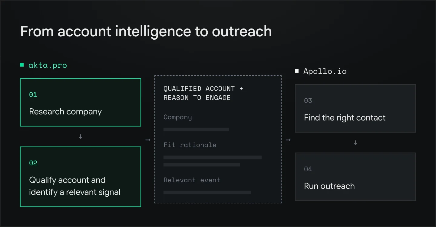Click the step number 02

[33, 163]
